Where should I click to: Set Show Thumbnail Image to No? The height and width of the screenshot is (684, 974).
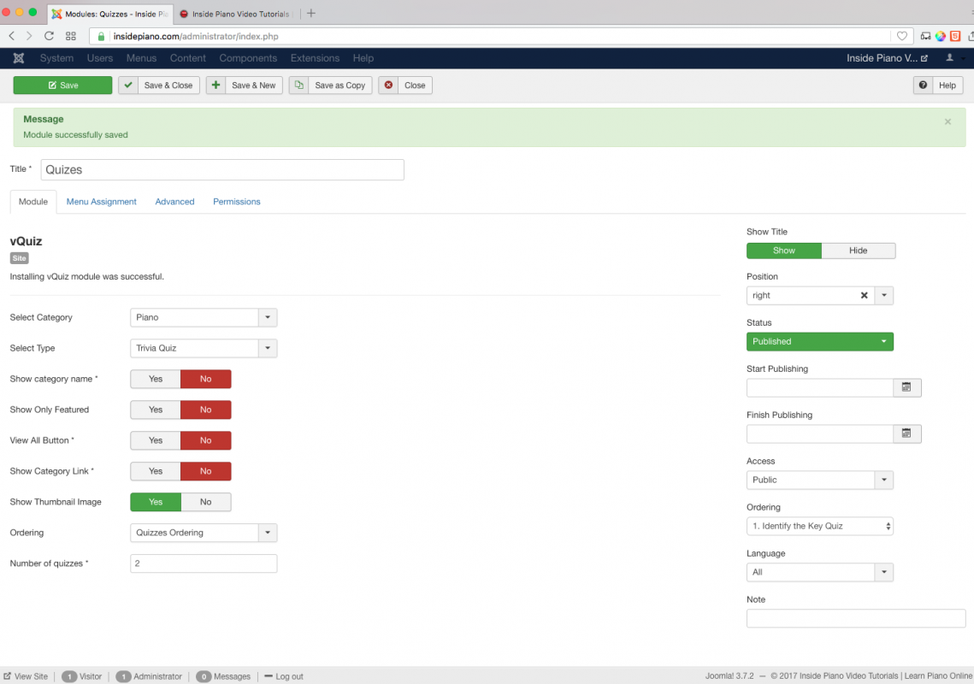205,502
